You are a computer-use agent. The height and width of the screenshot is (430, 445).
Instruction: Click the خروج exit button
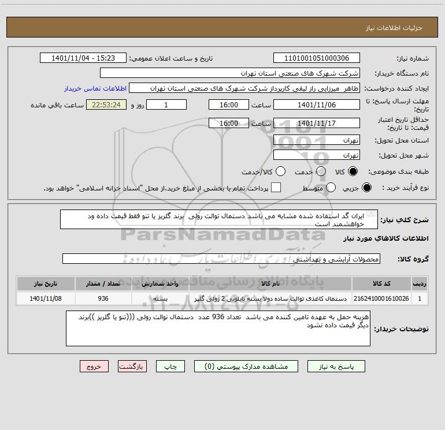pos(94,367)
